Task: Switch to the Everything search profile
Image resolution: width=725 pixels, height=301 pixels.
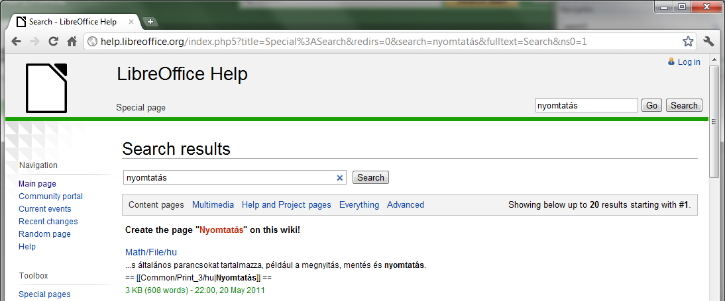Action: [x=359, y=205]
